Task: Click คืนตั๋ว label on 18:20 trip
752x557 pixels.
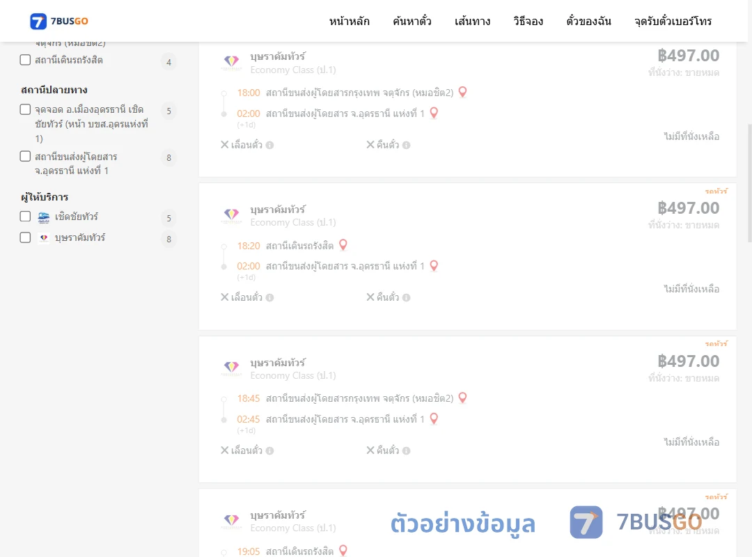Action: pos(388,297)
